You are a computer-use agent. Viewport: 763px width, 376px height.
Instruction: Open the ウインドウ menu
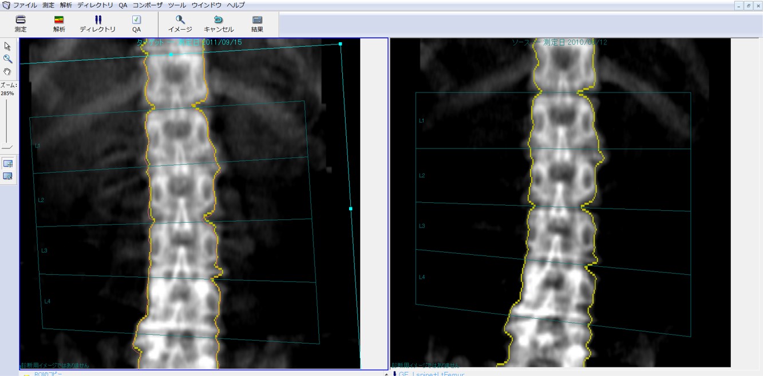click(x=206, y=5)
